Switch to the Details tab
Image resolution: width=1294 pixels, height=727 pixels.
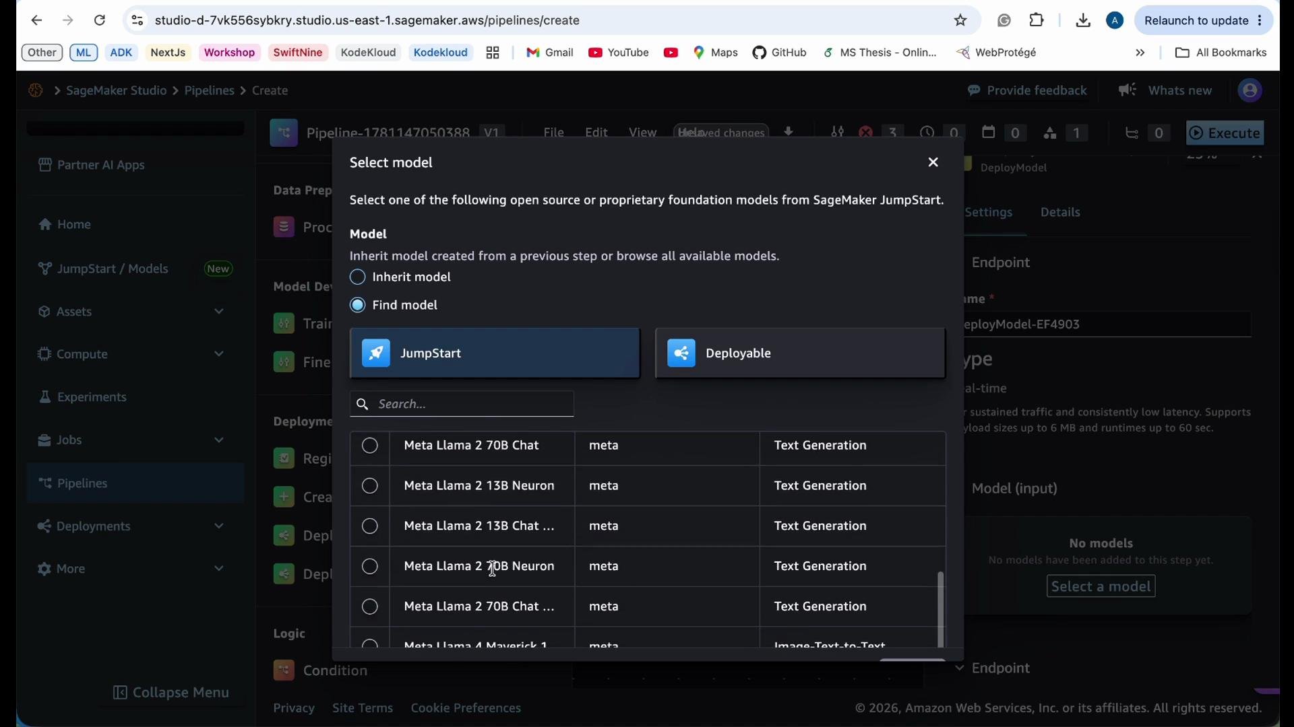pyautogui.click(x=1060, y=213)
